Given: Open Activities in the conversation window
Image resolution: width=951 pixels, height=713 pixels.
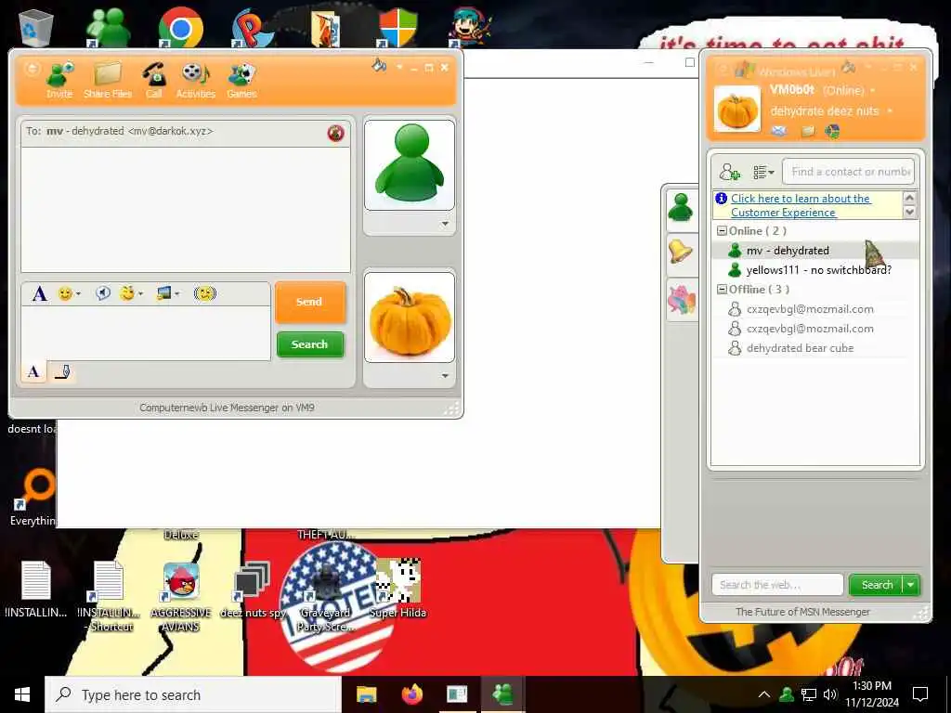Looking at the screenshot, I should click(x=195, y=80).
